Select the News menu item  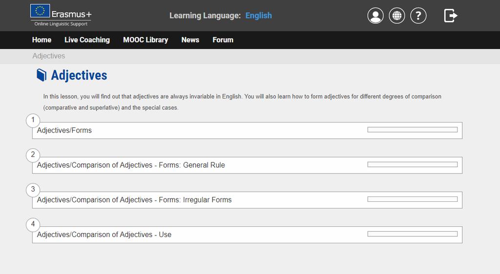190,40
